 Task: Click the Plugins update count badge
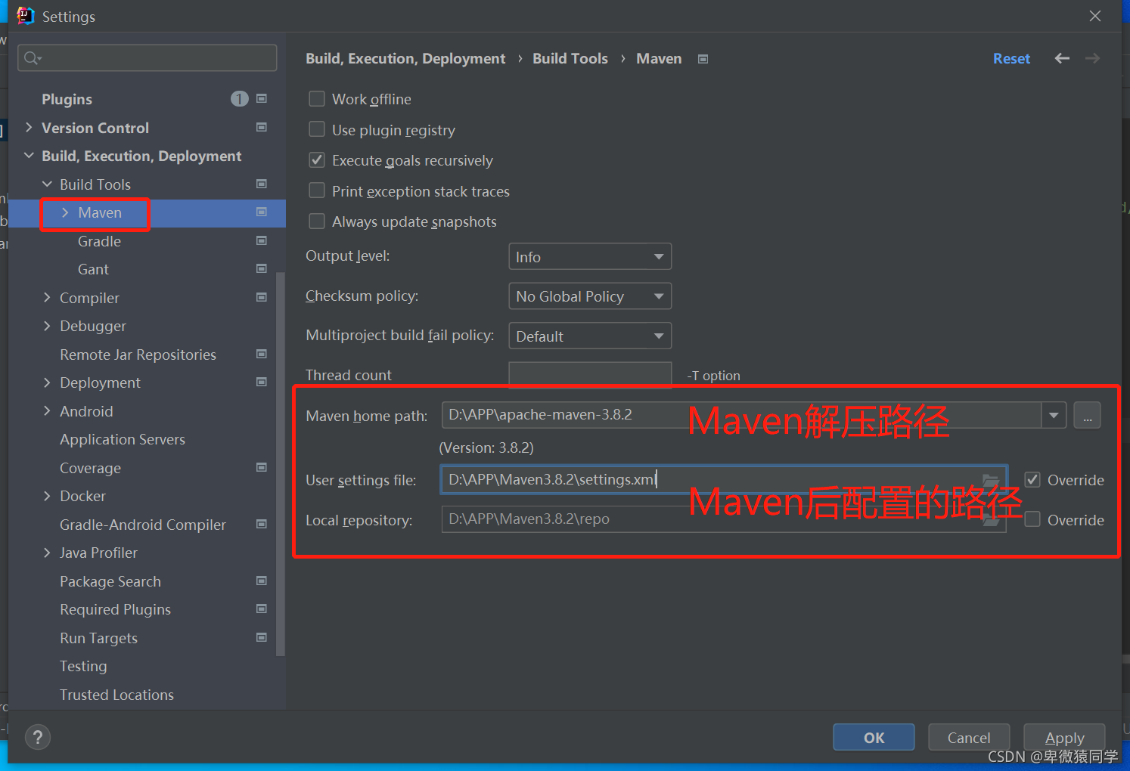click(x=239, y=99)
